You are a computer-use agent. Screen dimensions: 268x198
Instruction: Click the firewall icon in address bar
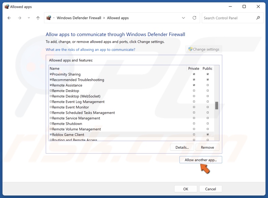pos(49,18)
